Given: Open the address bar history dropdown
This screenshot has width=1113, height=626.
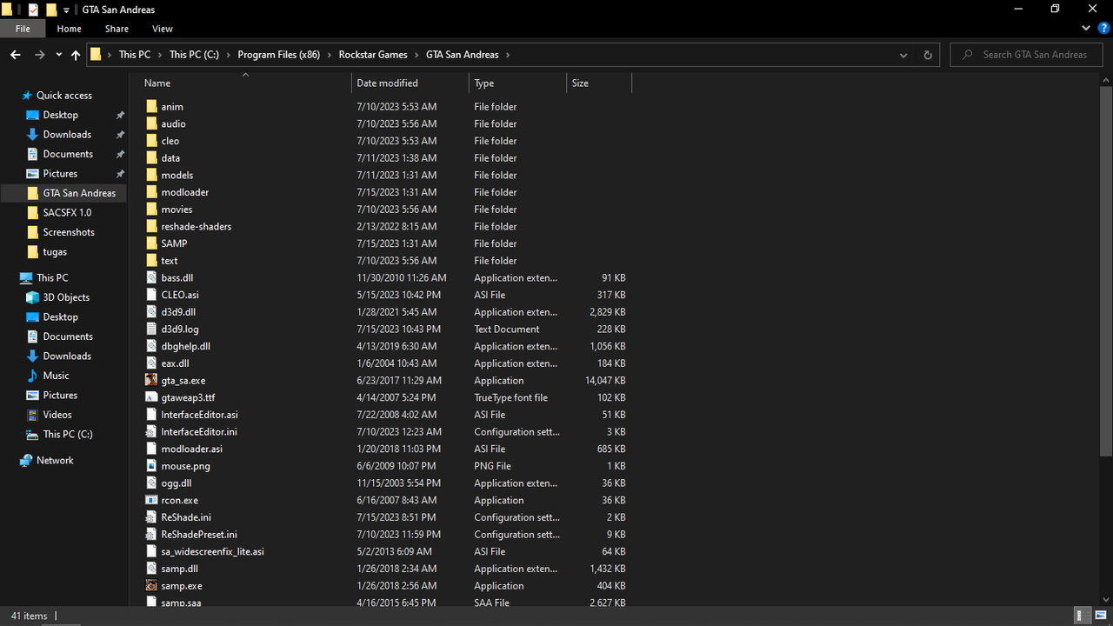Looking at the screenshot, I should [x=904, y=55].
